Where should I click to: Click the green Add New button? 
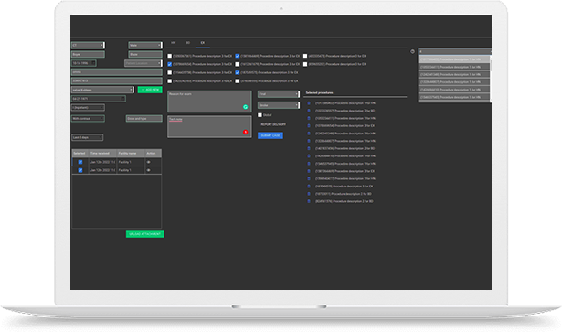[150, 90]
